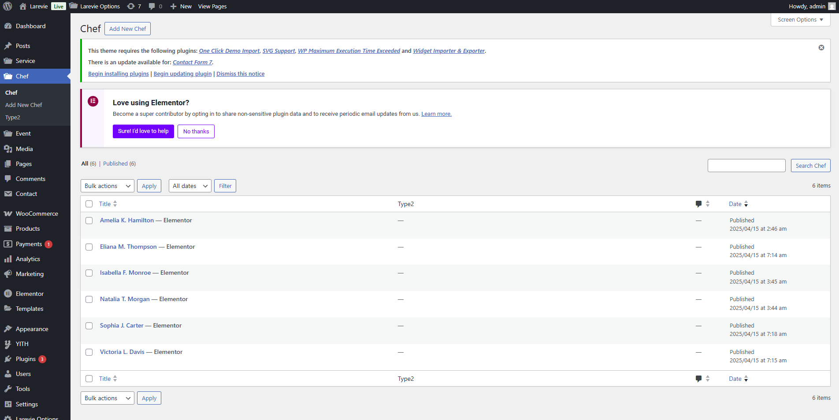Click the comments bubble icon in admin bar
Viewport: 839px width, 420px height.
click(x=152, y=6)
